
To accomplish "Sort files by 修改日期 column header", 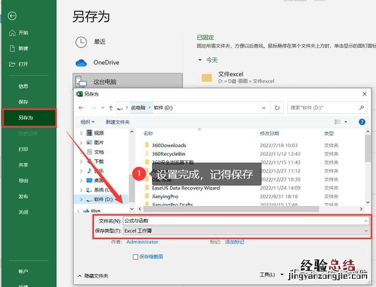I will tap(270, 134).
